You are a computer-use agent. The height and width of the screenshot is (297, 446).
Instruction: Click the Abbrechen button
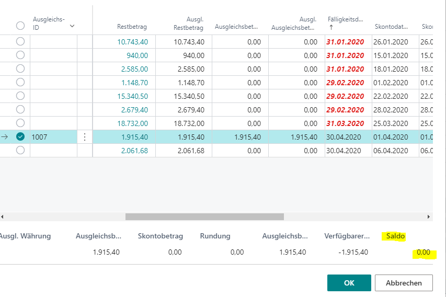[x=404, y=283]
